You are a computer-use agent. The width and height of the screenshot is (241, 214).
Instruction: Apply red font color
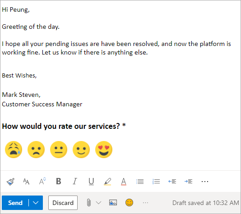click(124, 182)
